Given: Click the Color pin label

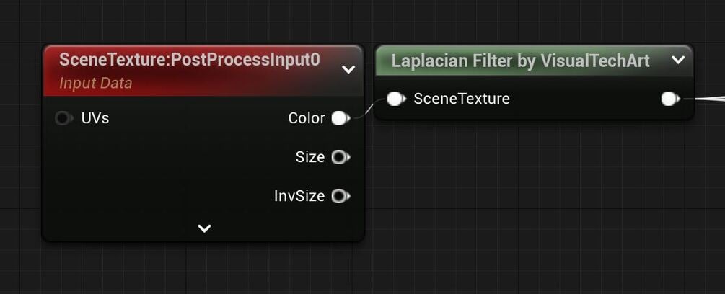Looking at the screenshot, I should (307, 118).
